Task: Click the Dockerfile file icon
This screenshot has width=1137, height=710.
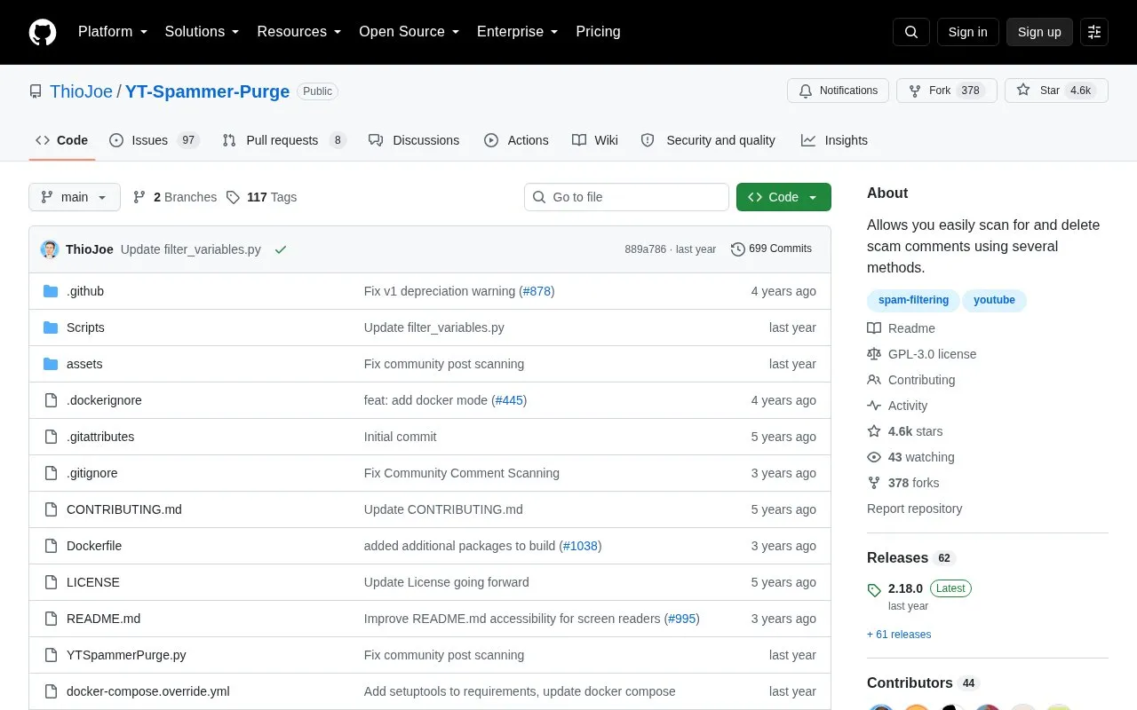Action: [x=51, y=546]
